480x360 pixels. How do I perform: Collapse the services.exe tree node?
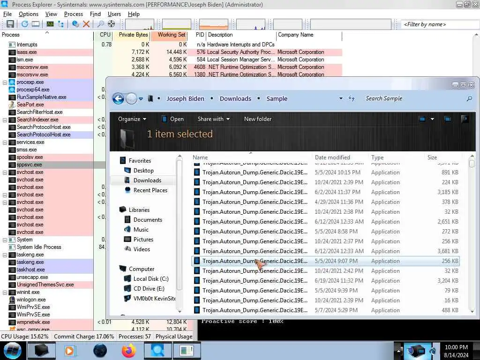[5, 142]
